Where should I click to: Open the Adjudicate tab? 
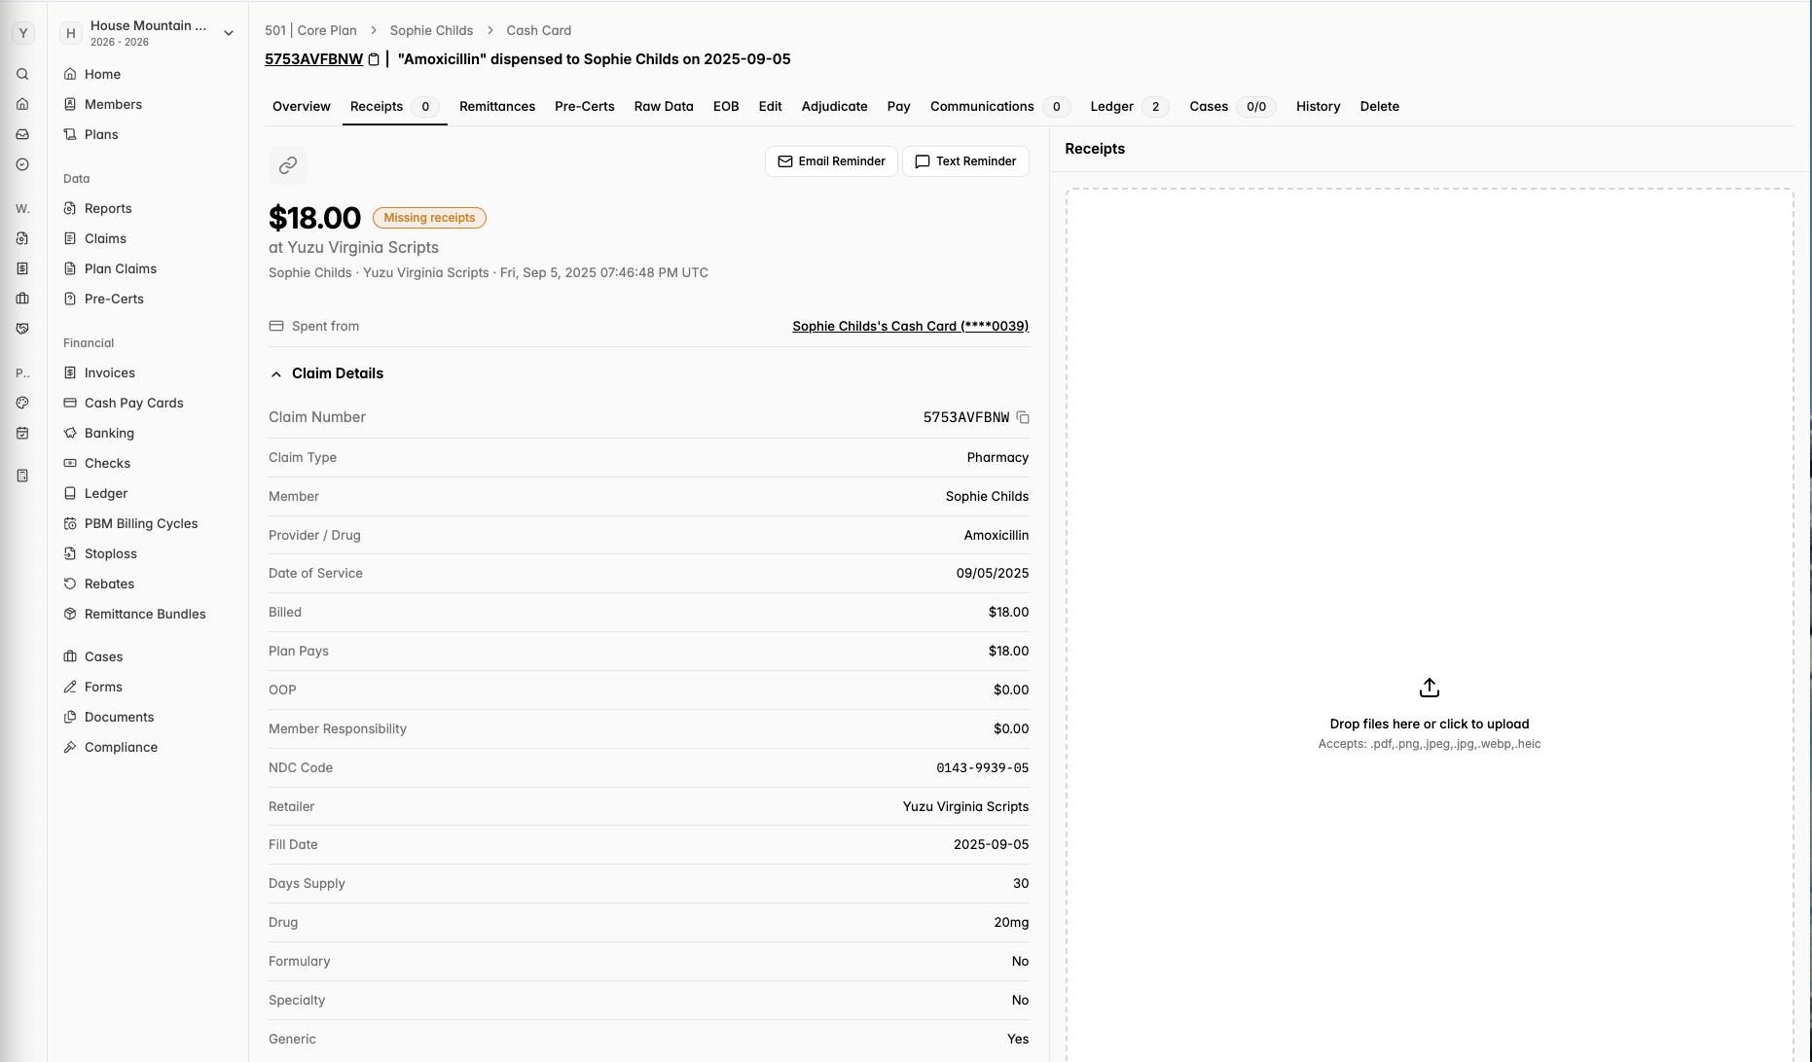click(x=834, y=106)
